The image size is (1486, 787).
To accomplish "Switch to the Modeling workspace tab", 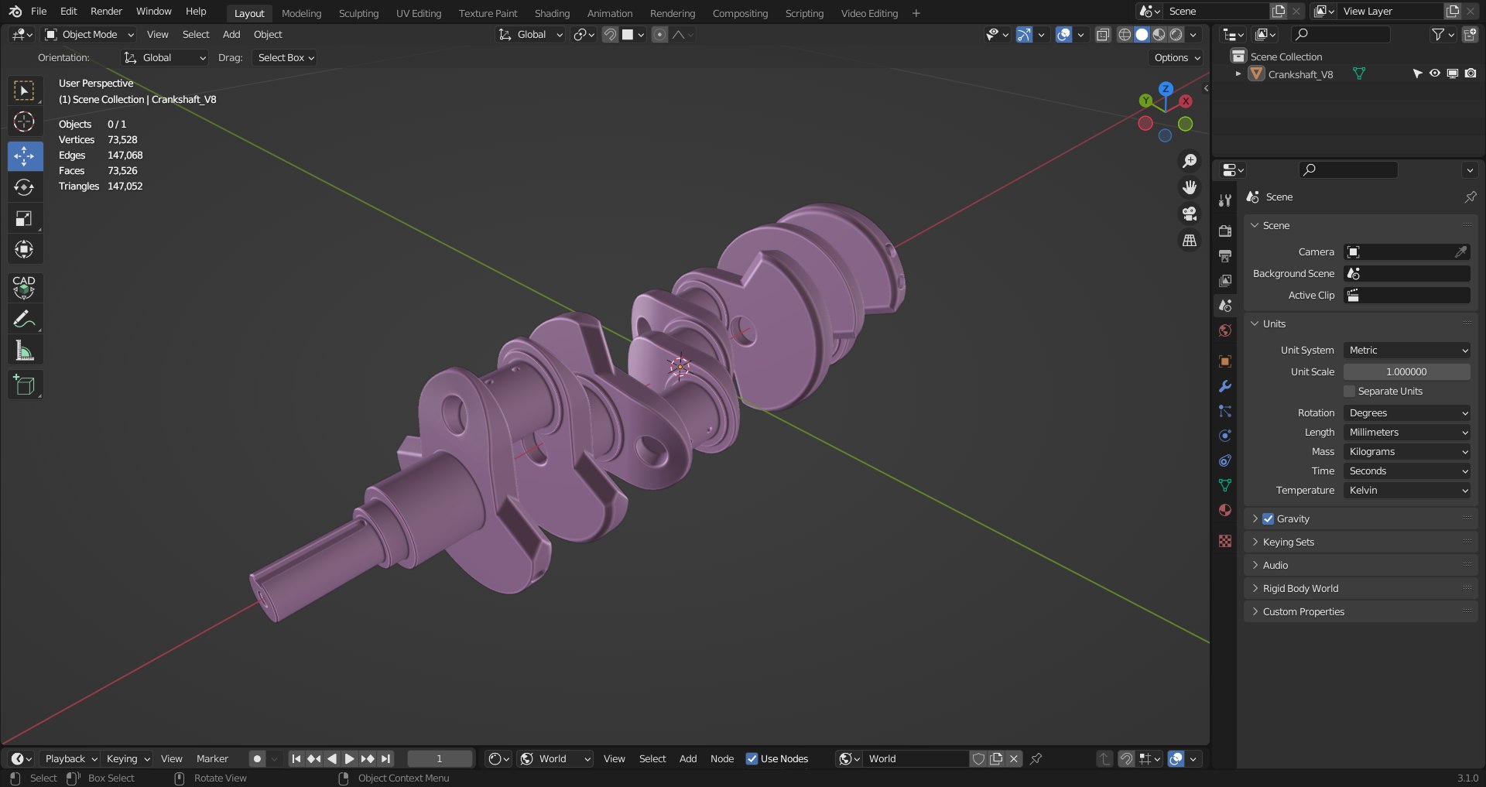I will pos(301,13).
